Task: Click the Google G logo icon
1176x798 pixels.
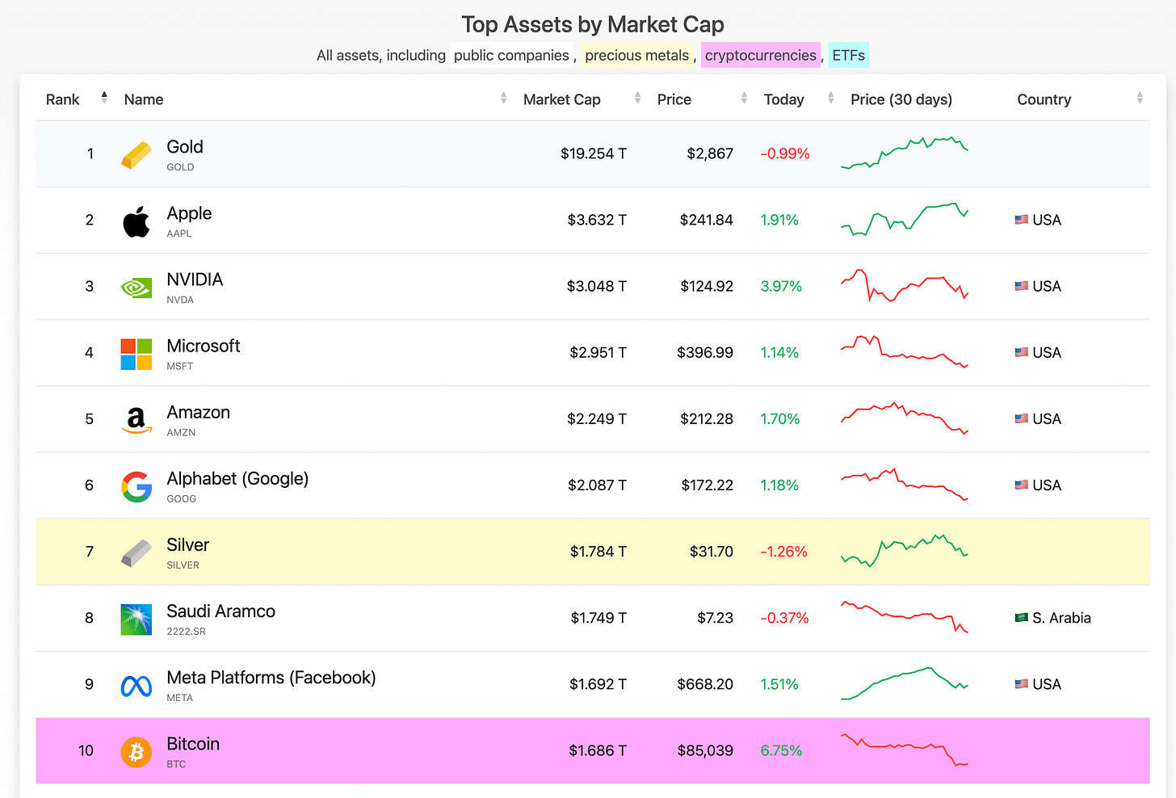Action: point(136,486)
